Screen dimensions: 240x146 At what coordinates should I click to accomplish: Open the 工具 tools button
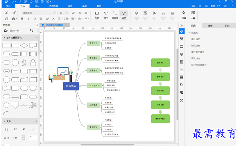pos(193,15)
